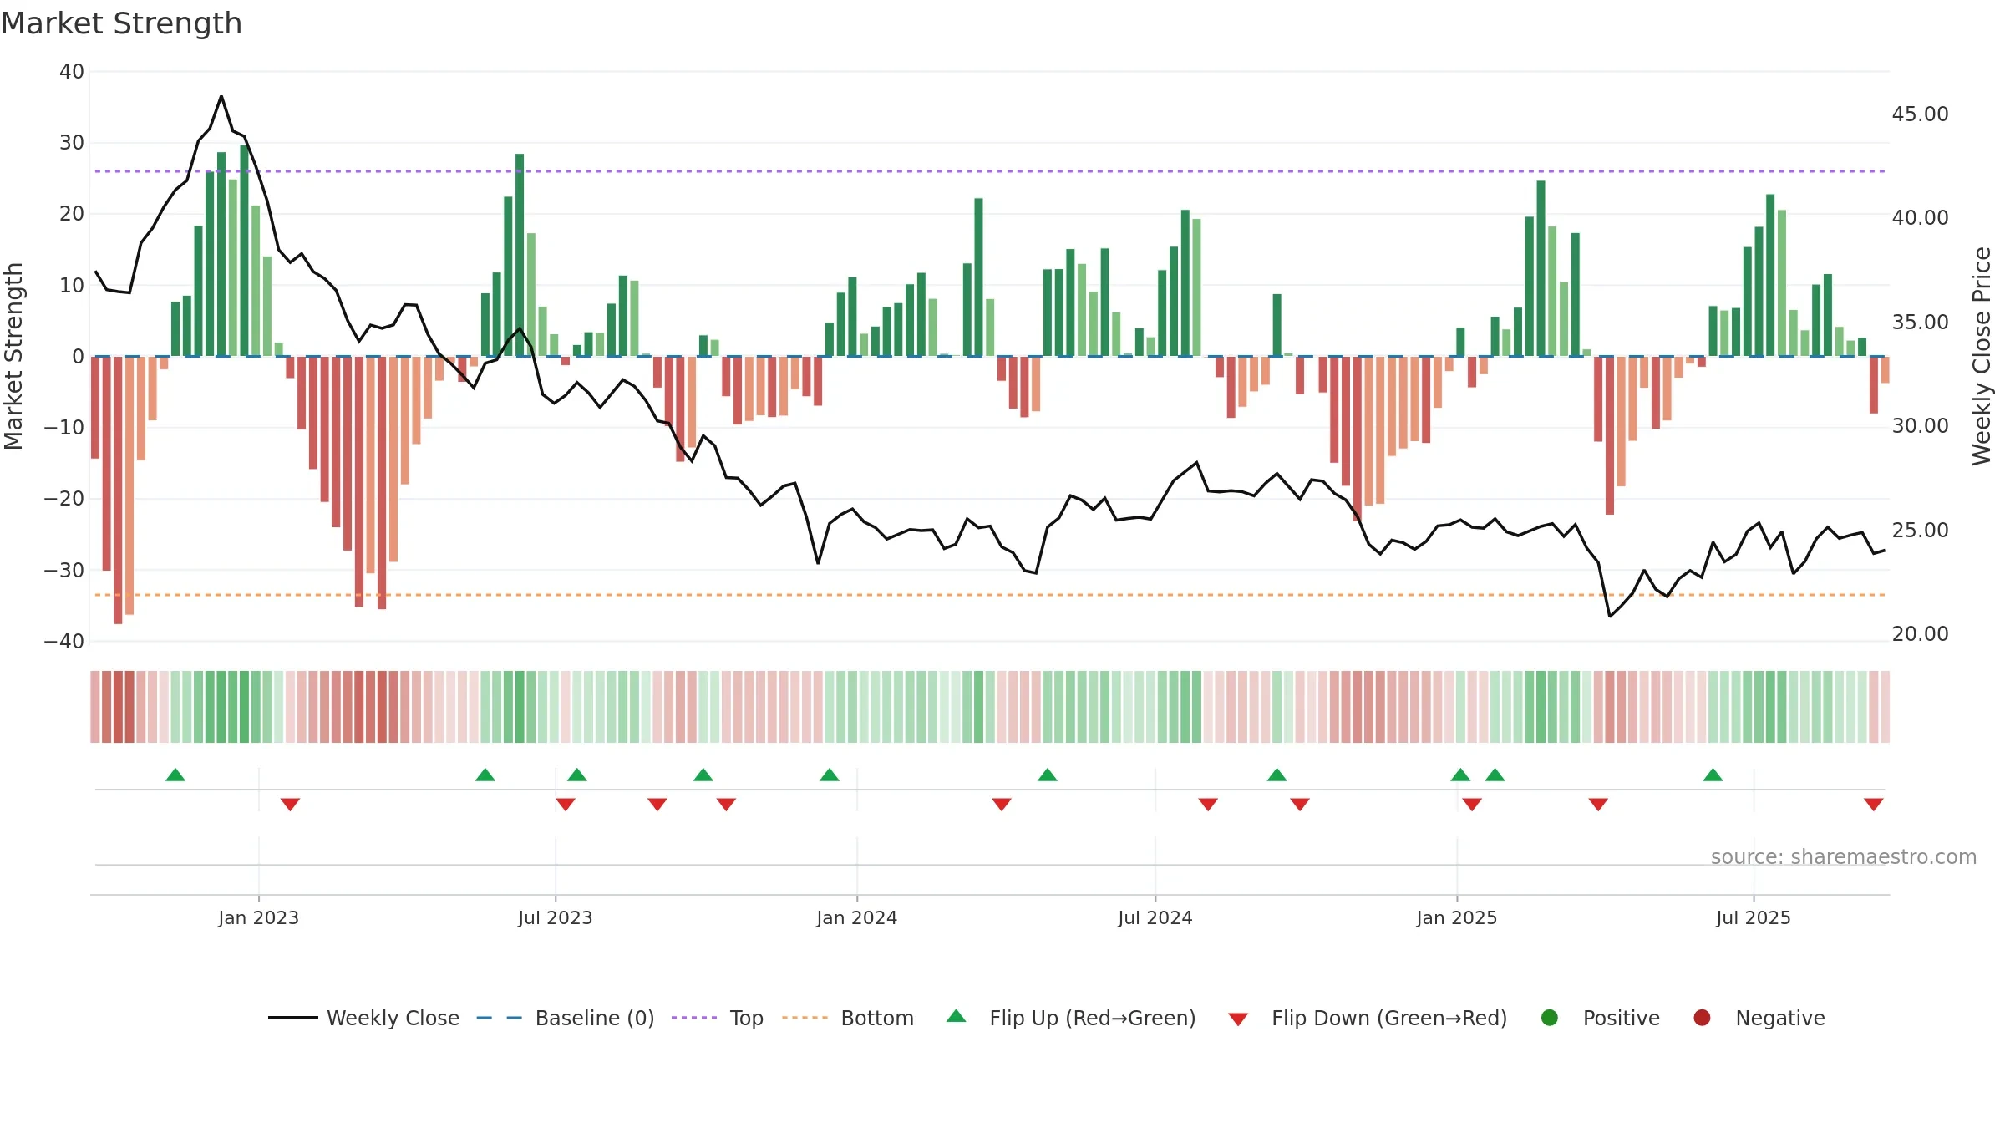The width and height of the screenshot is (2005, 1128).
Task: Click the 40 tick on the left axis
Action: (x=72, y=72)
